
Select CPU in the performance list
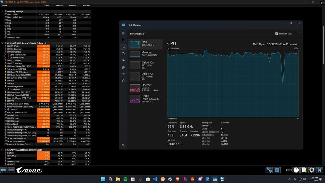[145, 44]
